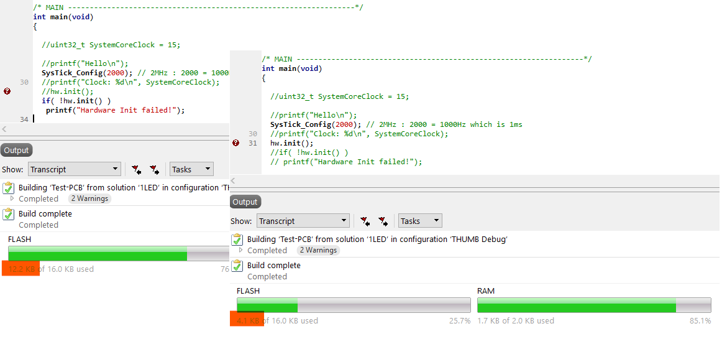Open the Show Transcript dropdown in 12.2 KB panel

(75, 169)
